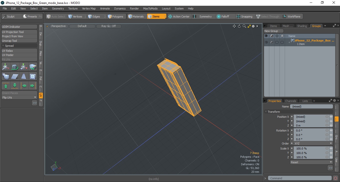Click the Command input field

tap(300, 178)
